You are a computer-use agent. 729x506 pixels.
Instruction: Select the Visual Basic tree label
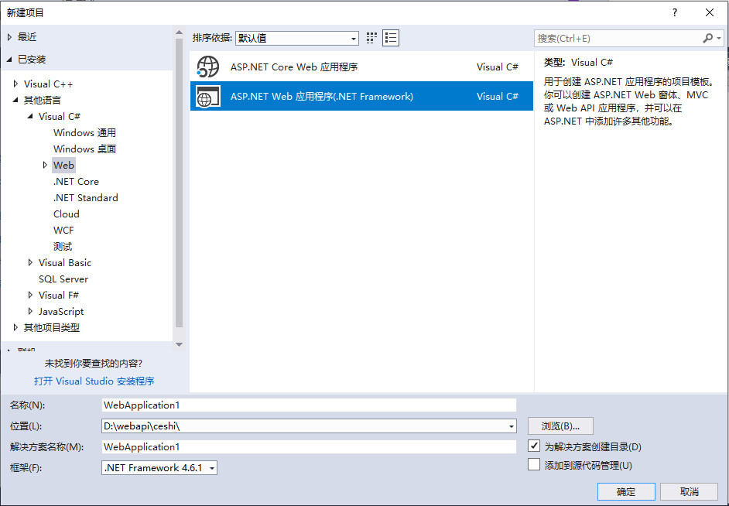65,262
